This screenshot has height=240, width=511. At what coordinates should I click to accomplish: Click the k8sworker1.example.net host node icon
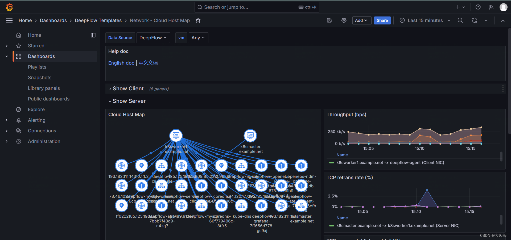[x=176, y=136]
